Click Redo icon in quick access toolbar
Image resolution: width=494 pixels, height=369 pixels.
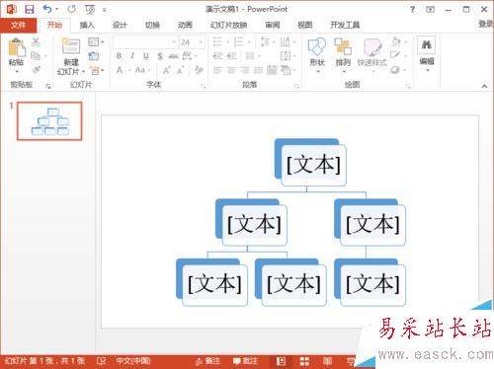point(71,9)
